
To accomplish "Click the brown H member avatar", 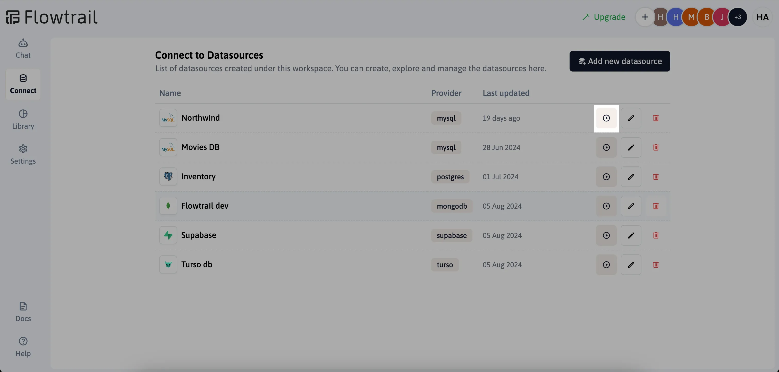I will [660, 17].
